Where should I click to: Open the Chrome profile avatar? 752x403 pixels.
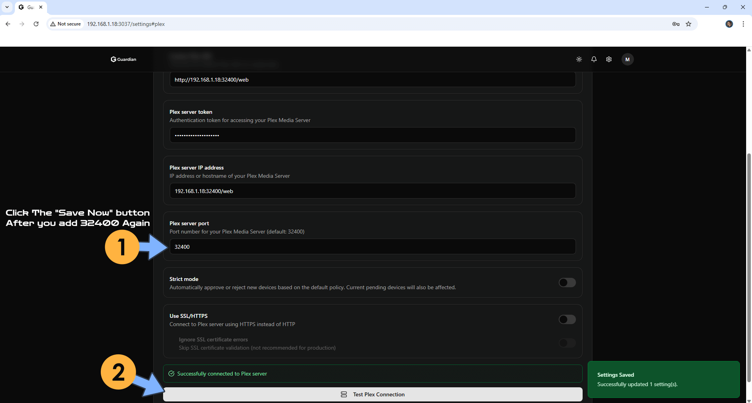point(729,24)
